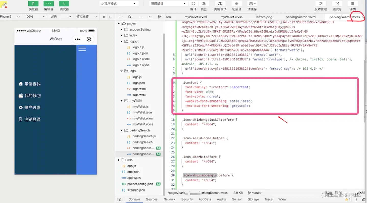Viewport: 367px width, 203px height.
Task: Tap the logout menu item in simulator
Action: [x=30, y=119]
